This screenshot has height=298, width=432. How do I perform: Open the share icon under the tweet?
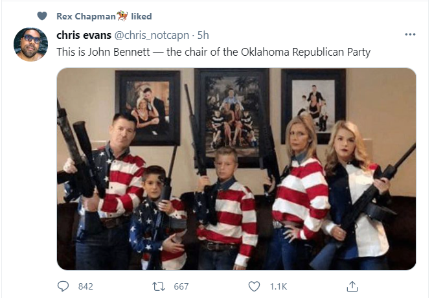click(x=353, y=286)
